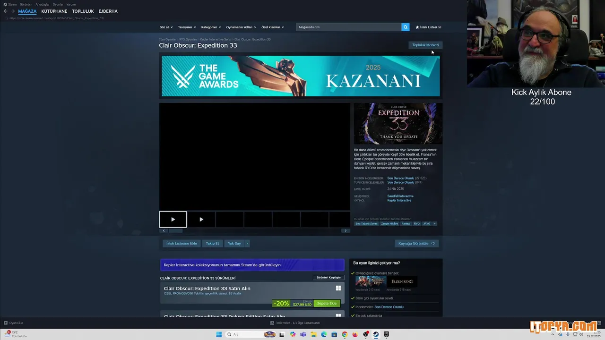Open the Steam taskbar icon
The width and height of the screenshot is (605, 340).
point(376,334)
